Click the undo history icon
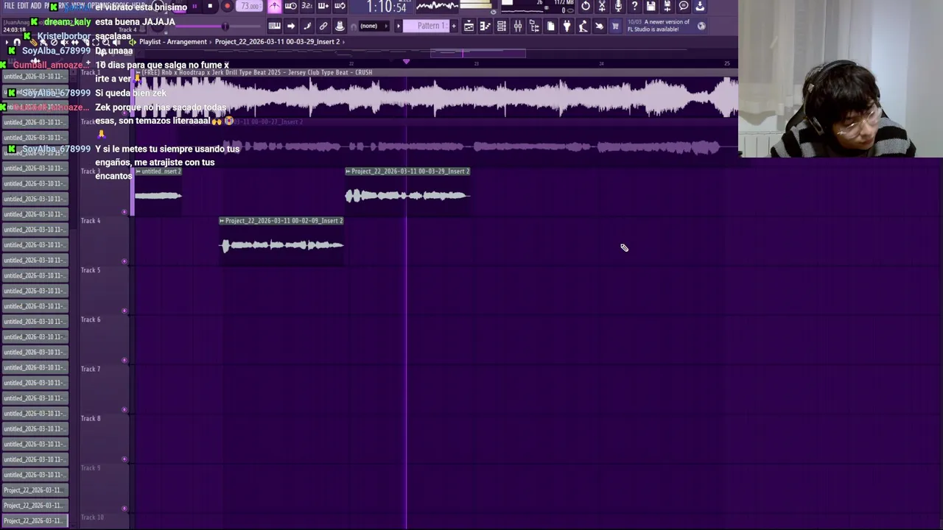The width and height of the screenshot is (943, 530). coord(586,7)
